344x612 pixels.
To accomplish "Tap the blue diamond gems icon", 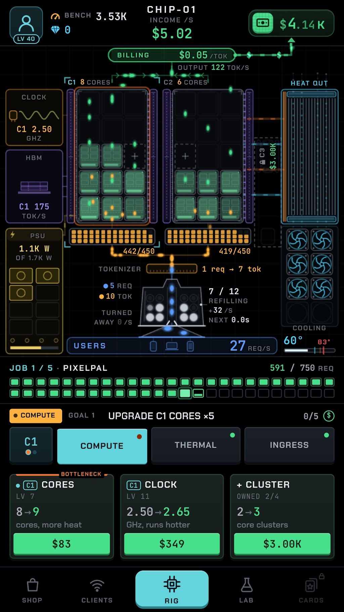I will pos(55,30).
